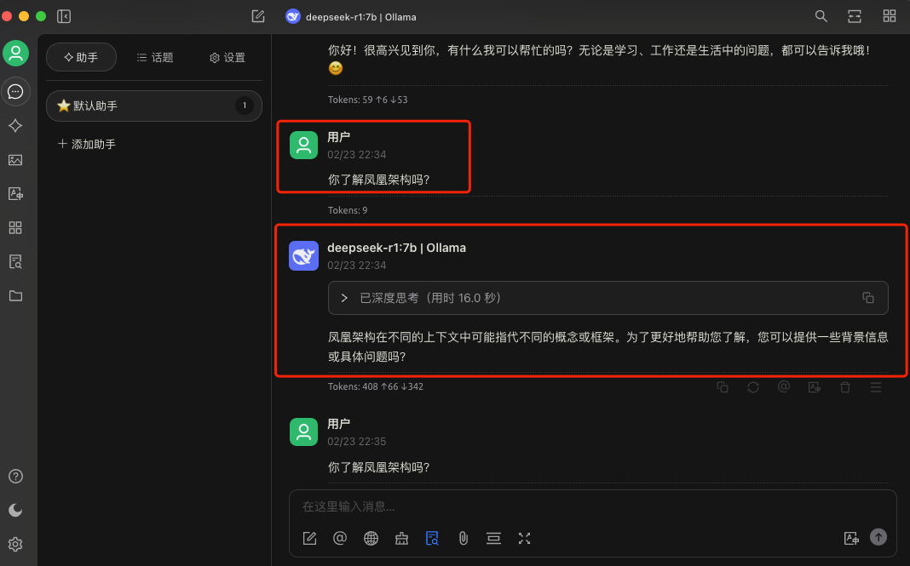Viewport: 910px width, 566px height.
Task: Open the message menu with three lines
Action: coord(876,386)
